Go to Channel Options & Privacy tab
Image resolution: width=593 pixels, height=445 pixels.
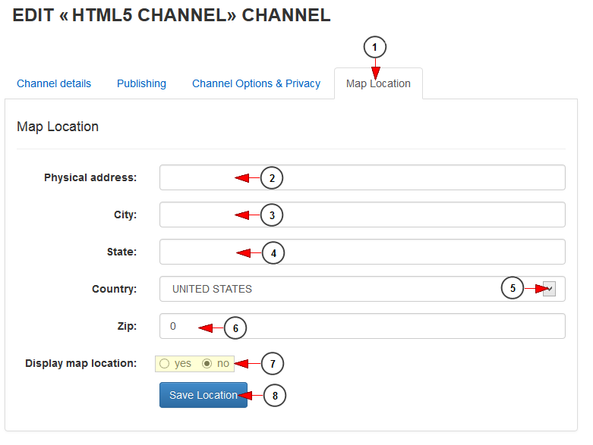[256, 83]
